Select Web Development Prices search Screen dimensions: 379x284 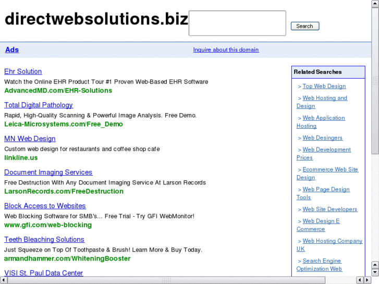pos(324,154)
